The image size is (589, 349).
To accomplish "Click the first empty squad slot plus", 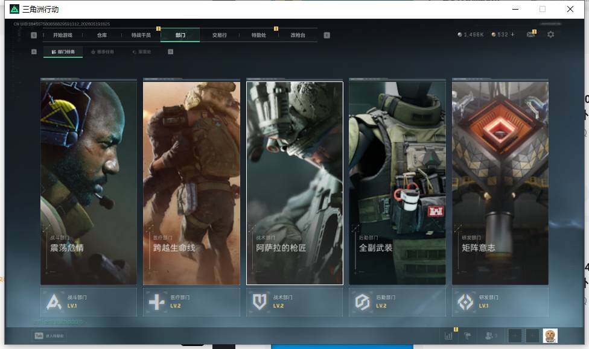I will point(515,336).
